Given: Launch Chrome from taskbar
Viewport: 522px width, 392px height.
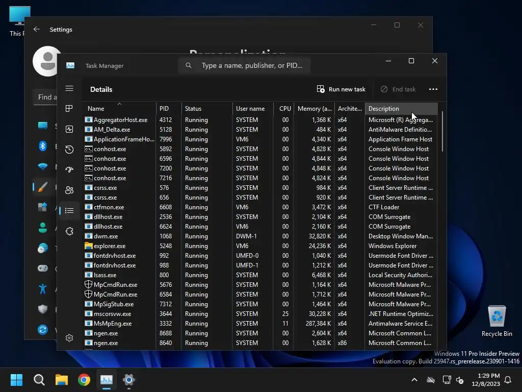Looking at the screenshot, I should [84, 380].
